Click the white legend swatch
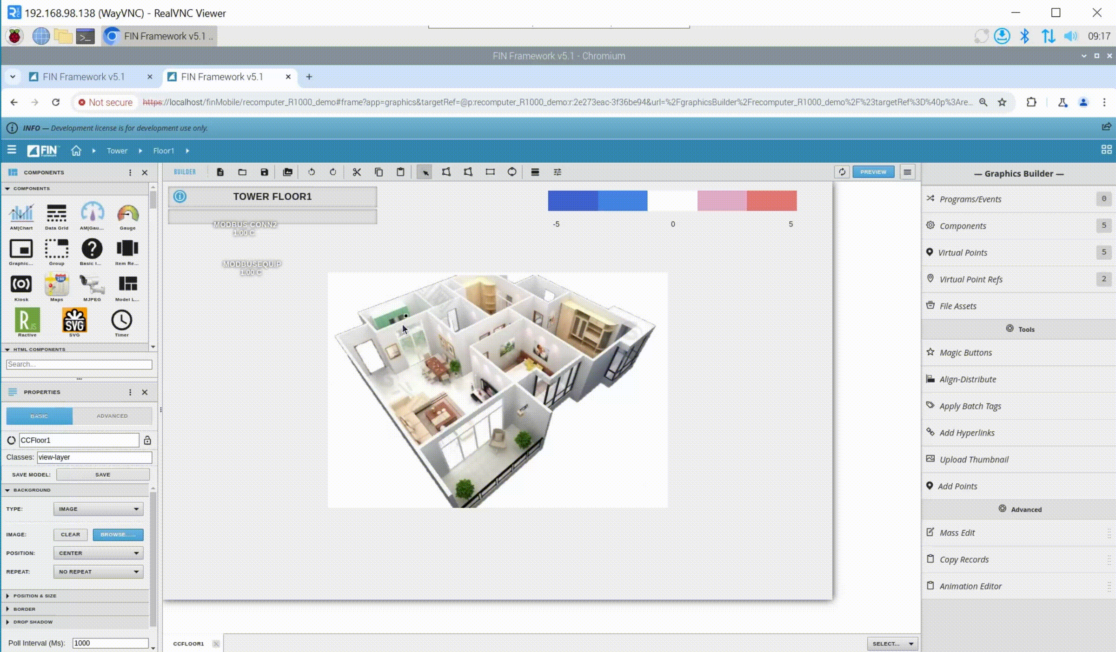The width and height of the screenshot is (1116, 652). (672, 201)
